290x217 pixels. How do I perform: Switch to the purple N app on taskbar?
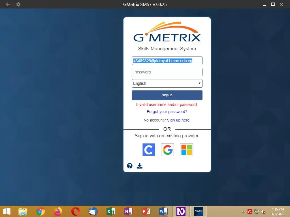point(181,211)
